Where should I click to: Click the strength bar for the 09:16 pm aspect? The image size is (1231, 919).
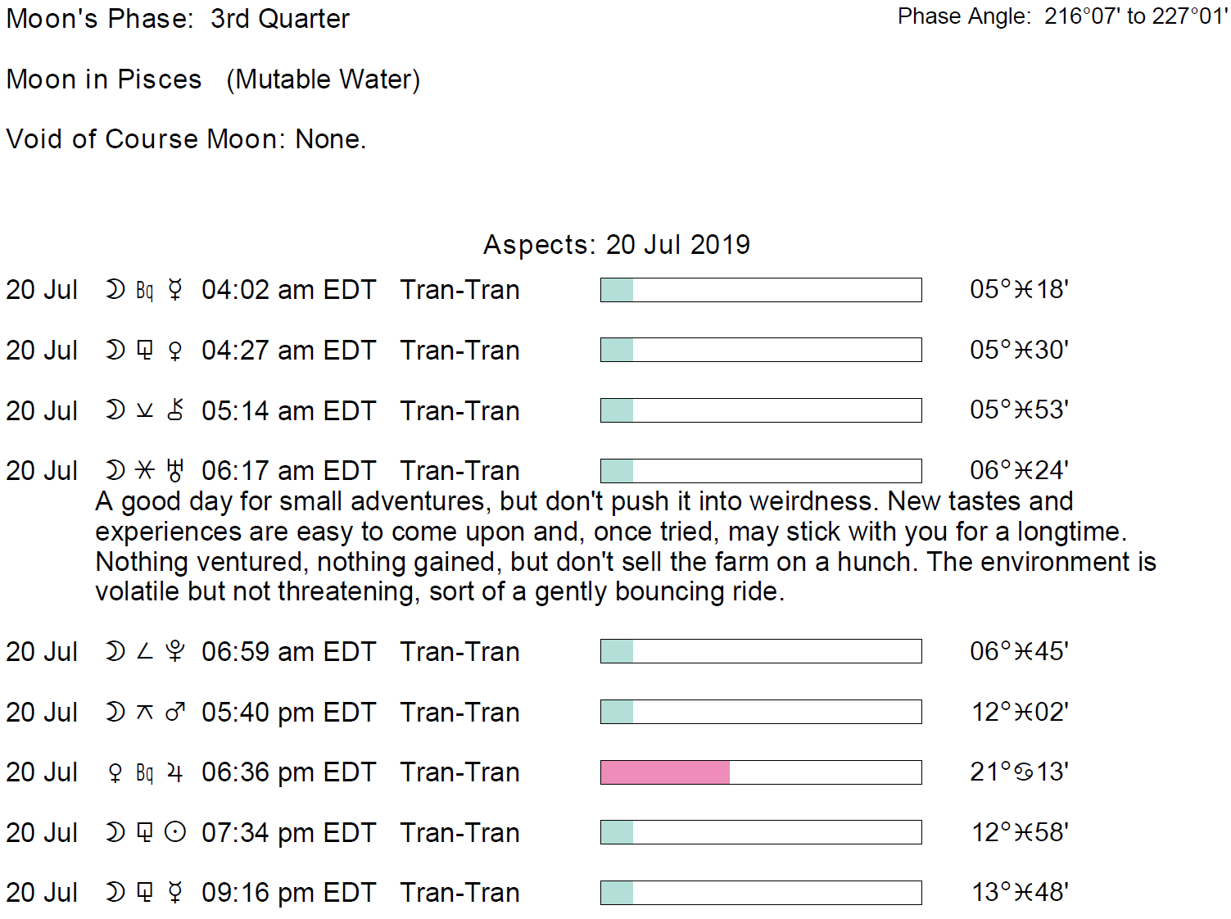pyautogui.click(x=761, y=893)
